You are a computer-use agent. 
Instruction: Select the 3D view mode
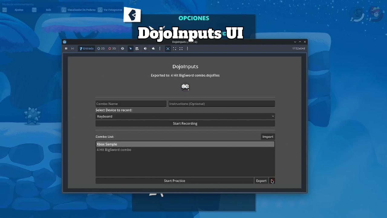pos(112,48)
